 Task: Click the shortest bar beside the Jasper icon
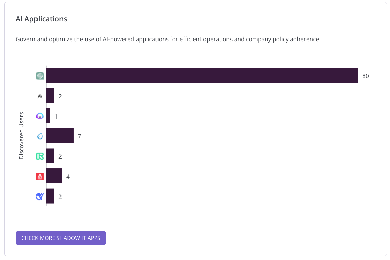[48, 115]
